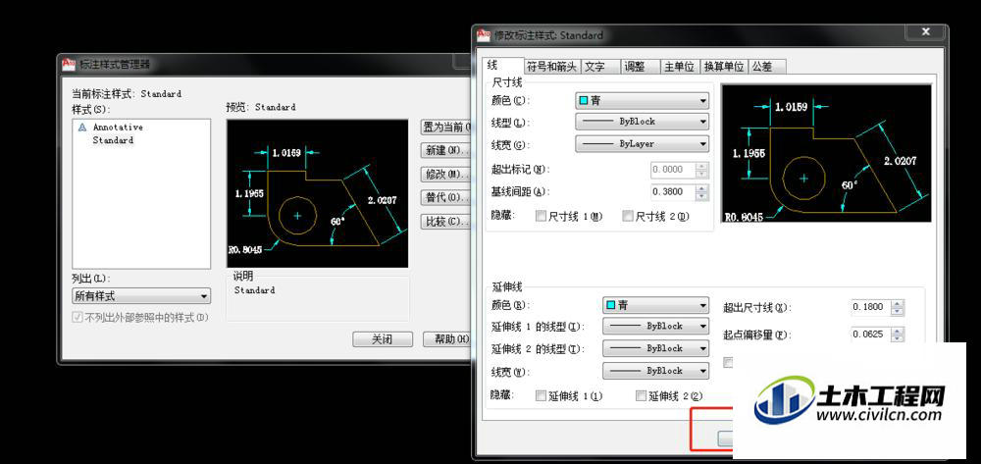981x464 pixels.
Task: Select the 线 tab
Action: [x=503, y=65]
